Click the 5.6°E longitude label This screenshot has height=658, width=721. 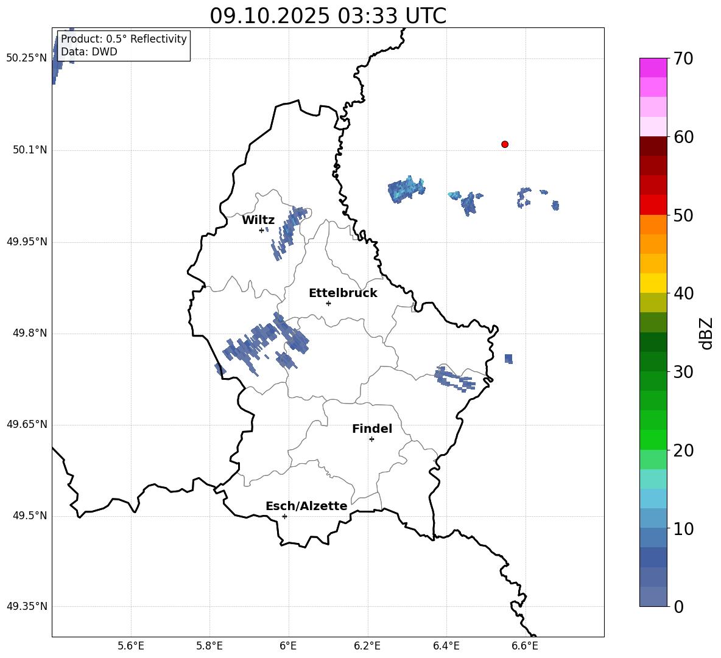(x=131, y=646)
